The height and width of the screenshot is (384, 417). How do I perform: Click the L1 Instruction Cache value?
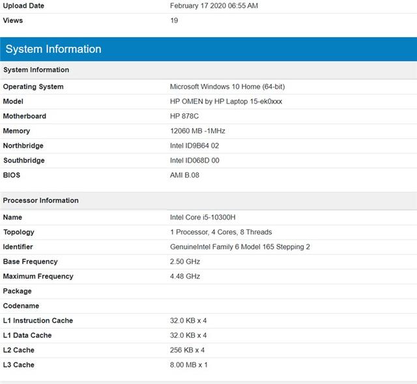(188, 320)
